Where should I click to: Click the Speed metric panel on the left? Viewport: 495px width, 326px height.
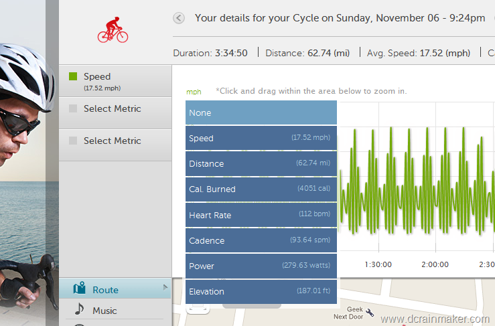115,81
